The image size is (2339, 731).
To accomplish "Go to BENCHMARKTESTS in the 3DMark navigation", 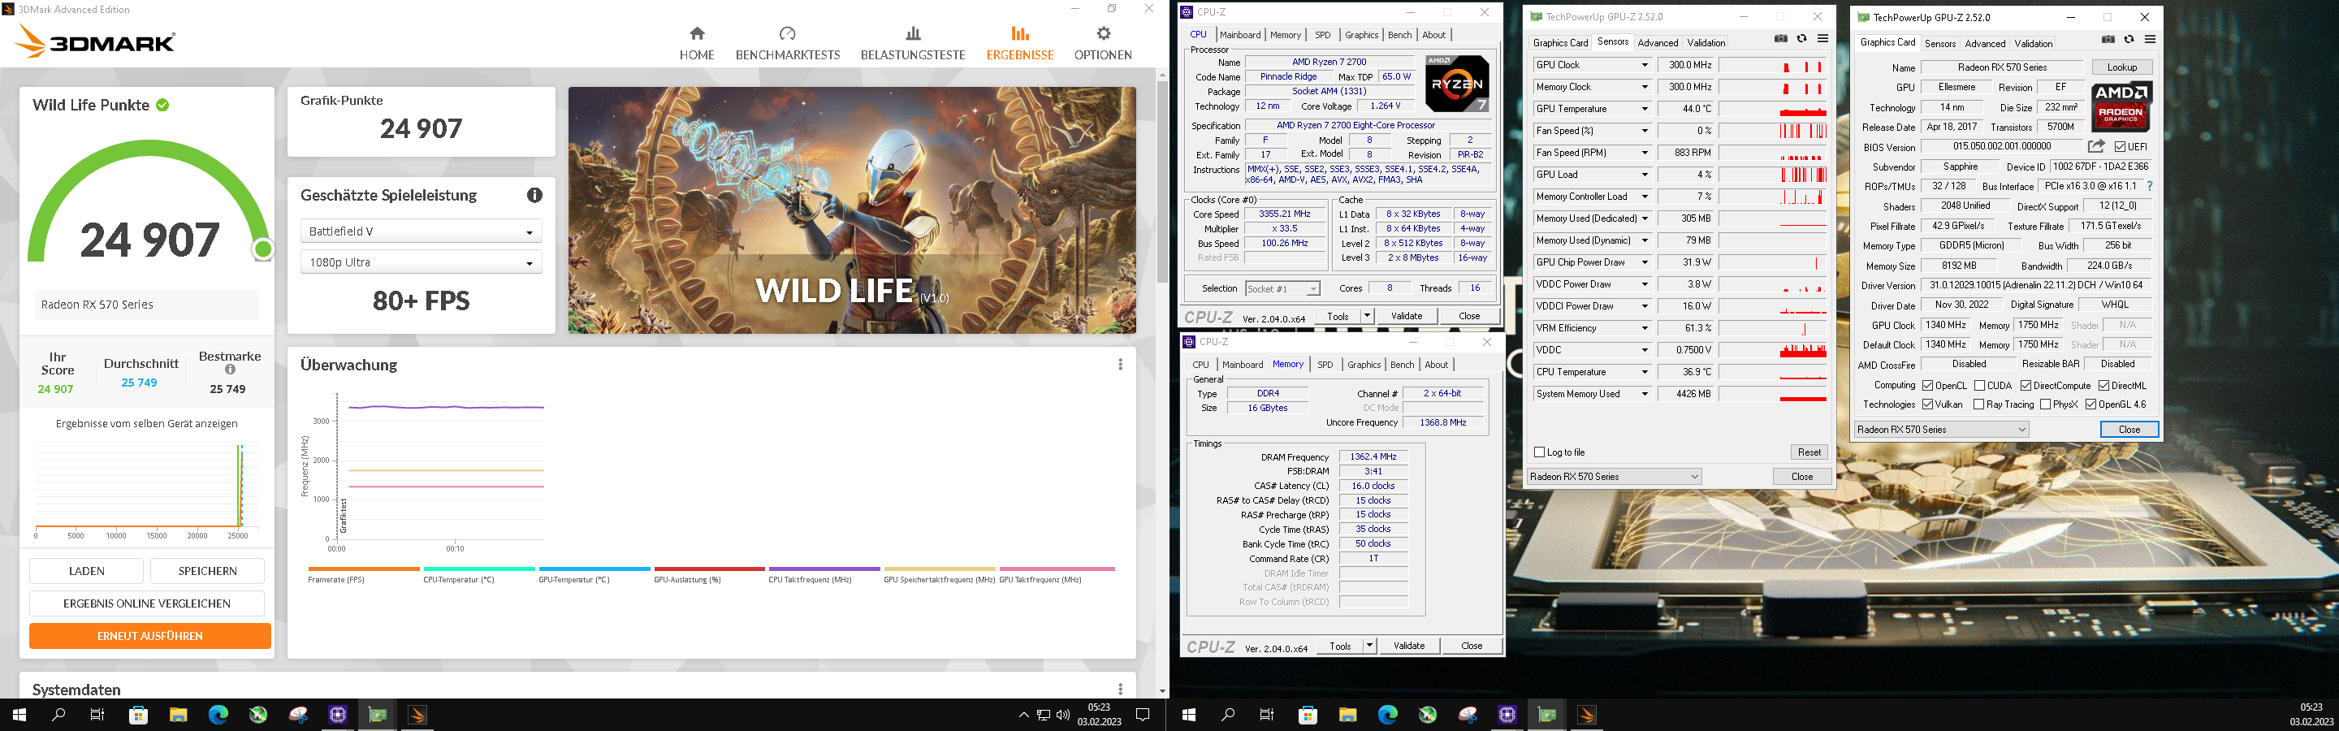I will pyautogui.click(x=787, y=44).
